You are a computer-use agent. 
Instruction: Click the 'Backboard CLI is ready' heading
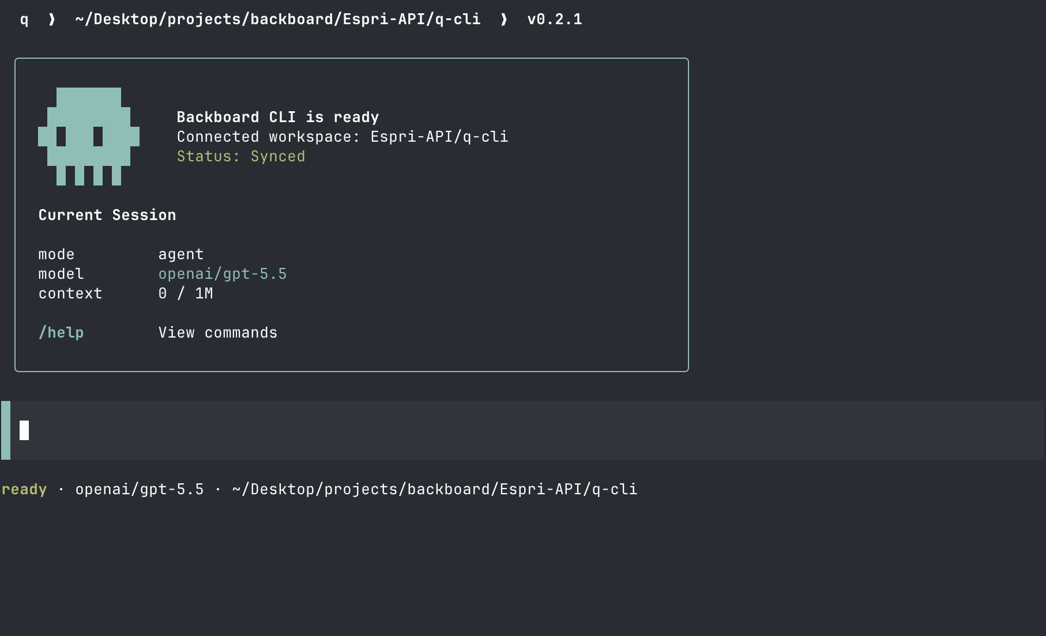tap(278, 118)
